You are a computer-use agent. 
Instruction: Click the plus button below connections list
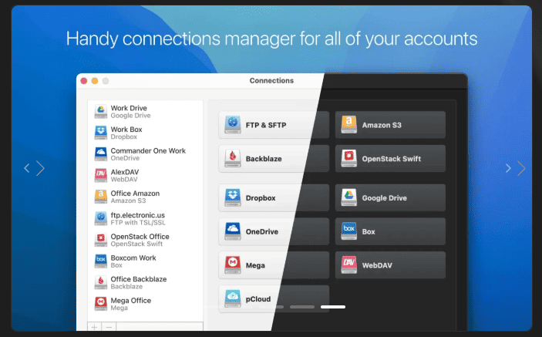tap(94, 327)
